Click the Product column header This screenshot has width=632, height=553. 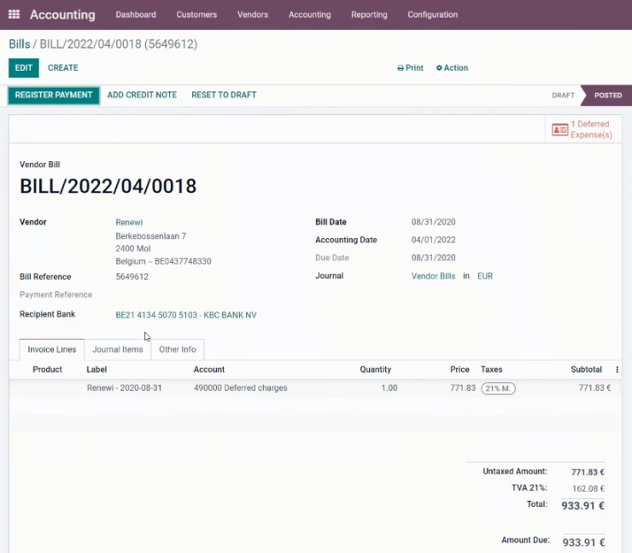click(x=47, y=370)
